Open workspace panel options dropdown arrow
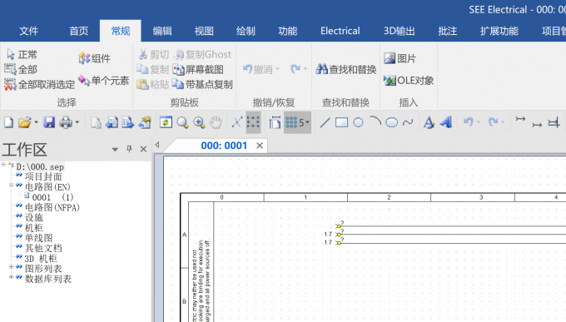 pyautogui.click(x=115, y=149)
